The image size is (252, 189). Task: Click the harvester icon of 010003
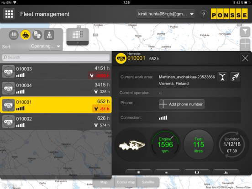[x=8, y=72]
